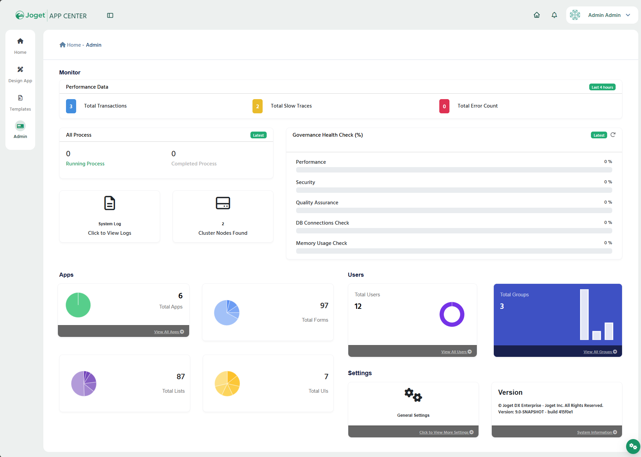Click the floating settings button at bottom right
This screenshot has height=457, width=641.
pos(633,446)
